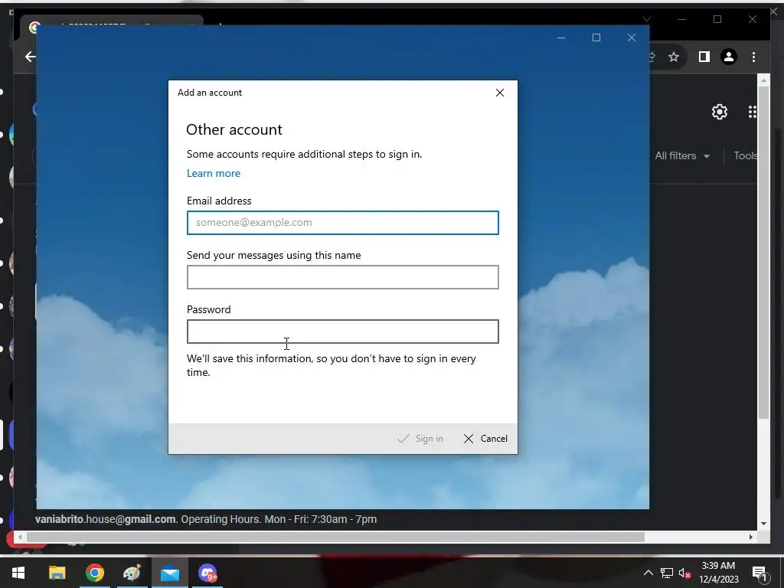The image size is (784, 588).
Task: Click the vertical scrollbar in Chrome
Action: point(763,253)
